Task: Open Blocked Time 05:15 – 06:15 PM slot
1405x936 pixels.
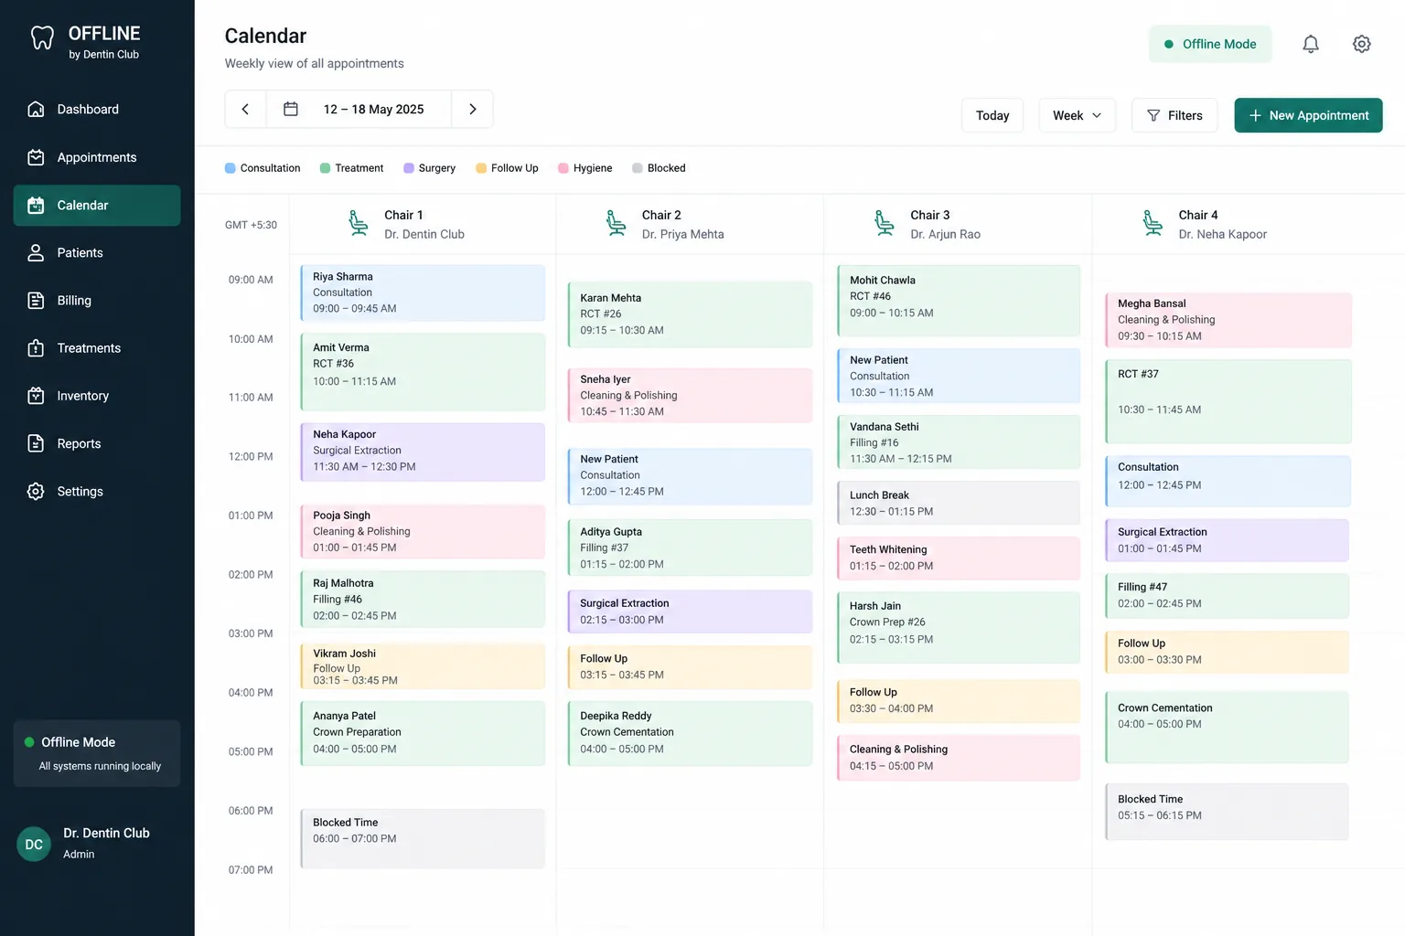Action: [x=1228, y=812]
